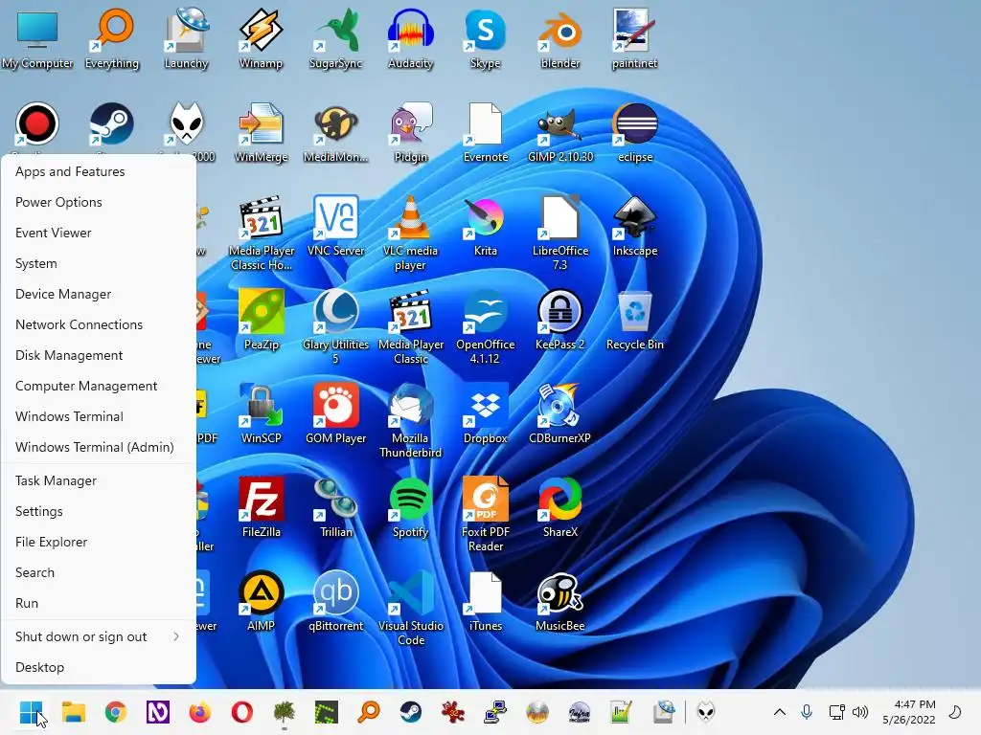Select the Glary Utilities 5 icon
This screenshot has height=735, width=981.
[336, 327]
